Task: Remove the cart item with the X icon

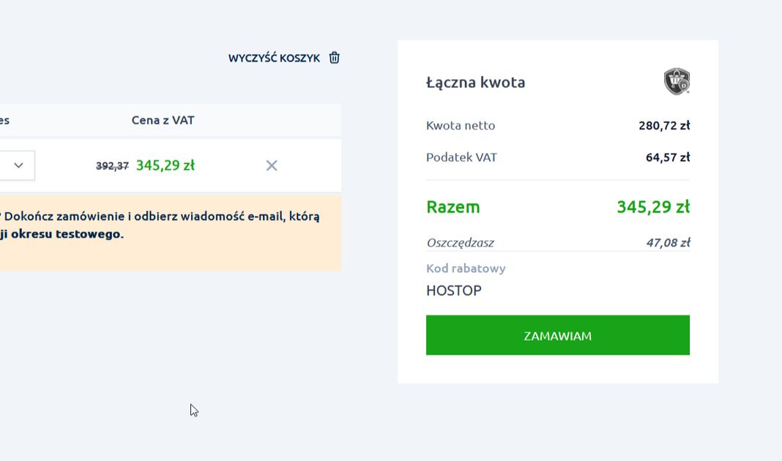Action: coord(272,165)
